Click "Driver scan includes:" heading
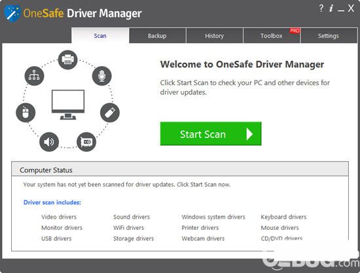This screenshot has width=360, height=273. tap(52, 202)
